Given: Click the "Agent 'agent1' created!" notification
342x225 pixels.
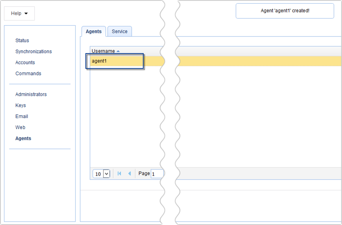Looking at the screenshot, I should point(285,11).
